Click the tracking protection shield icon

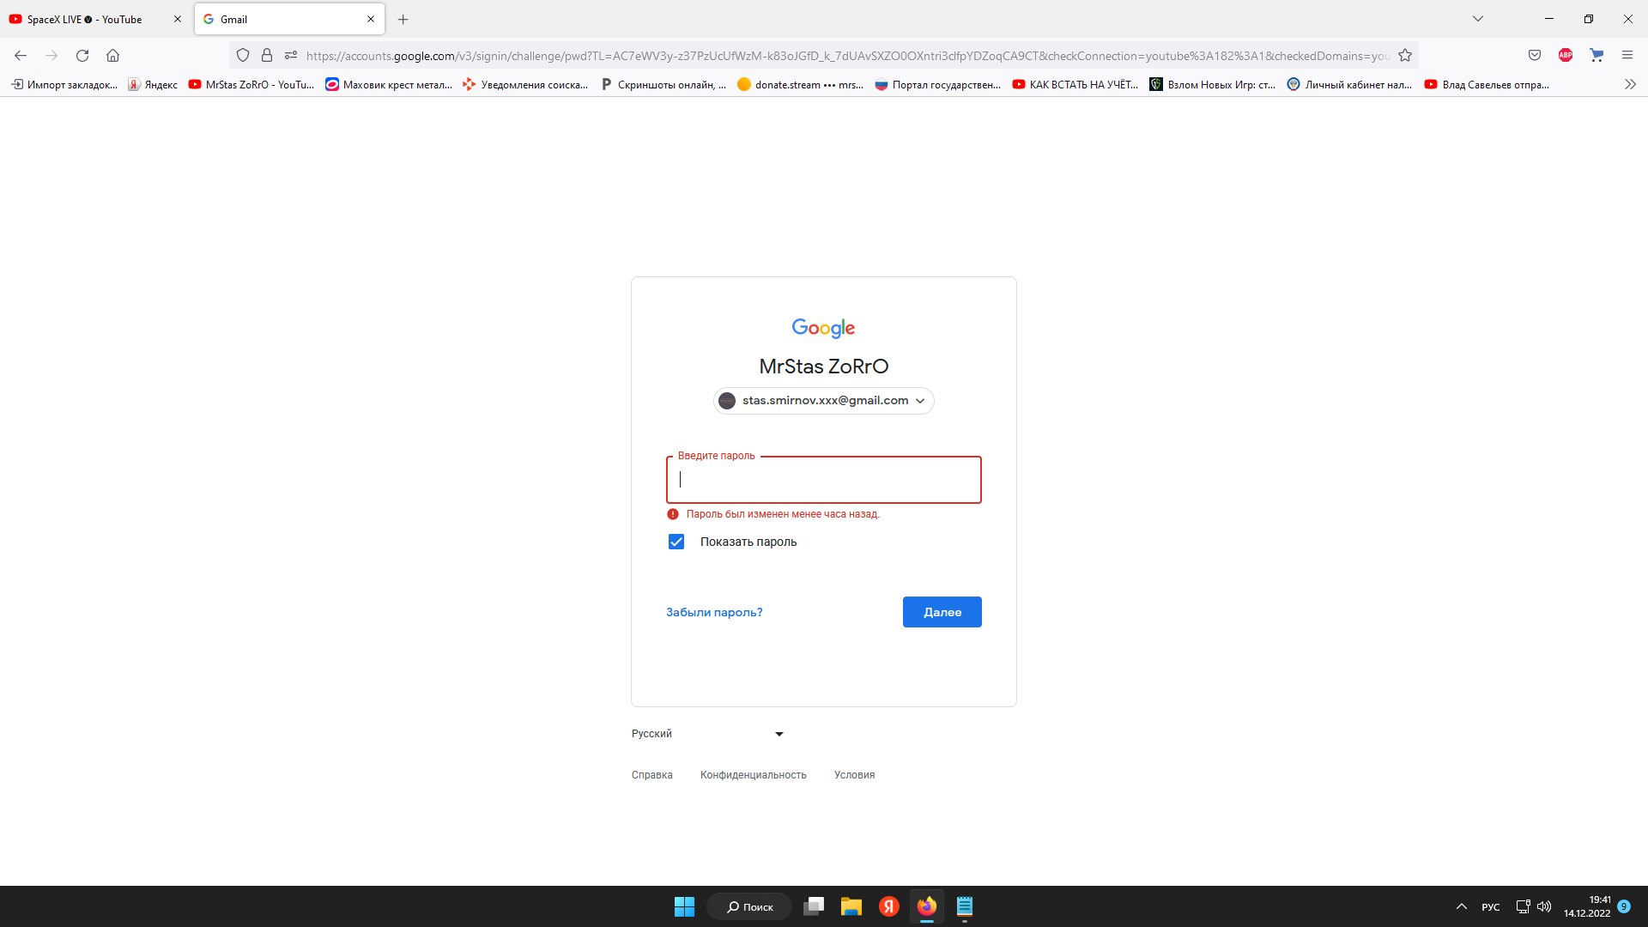(x=243, y=56)
